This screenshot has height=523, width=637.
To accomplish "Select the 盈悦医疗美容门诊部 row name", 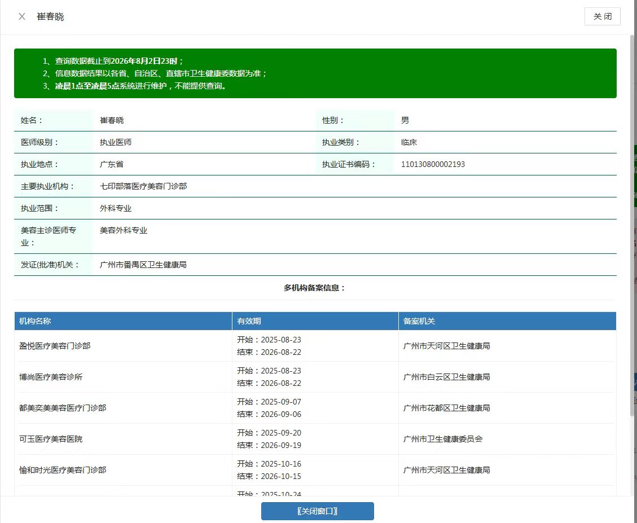I will tap(55, 346).
